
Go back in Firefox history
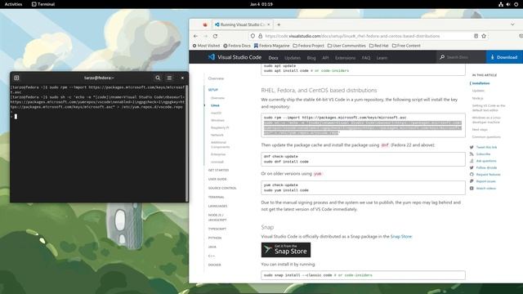(196, 36)
